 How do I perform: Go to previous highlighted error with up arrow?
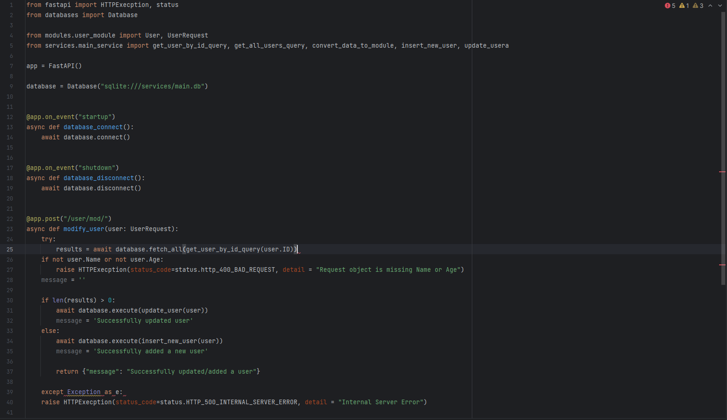pyautogui.click(x=710, y=6)
